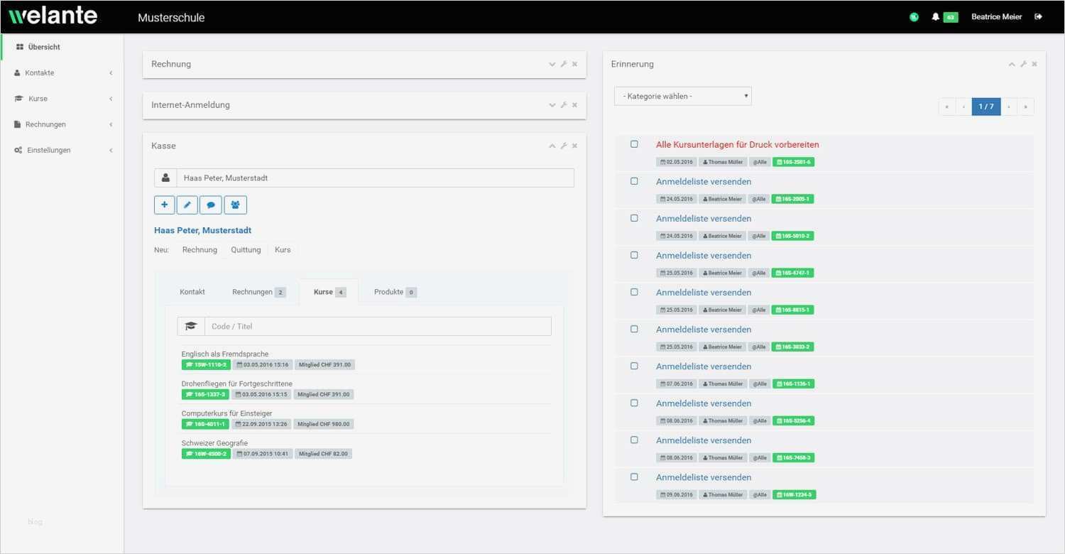Click the person icon beside contact field

tap(165, 178)
